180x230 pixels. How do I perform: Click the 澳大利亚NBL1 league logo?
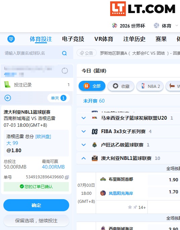pyautogui.click(x=95, y=158)
